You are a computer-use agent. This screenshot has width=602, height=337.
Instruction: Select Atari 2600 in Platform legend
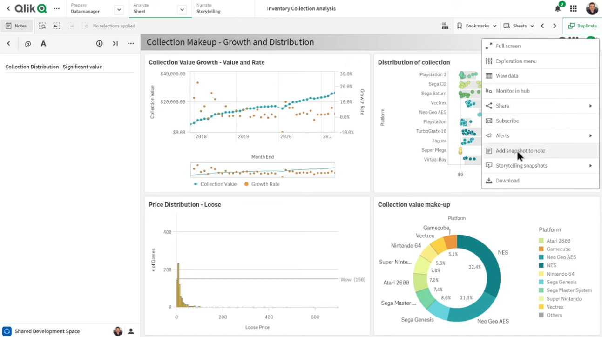click(x=555, y=241)
